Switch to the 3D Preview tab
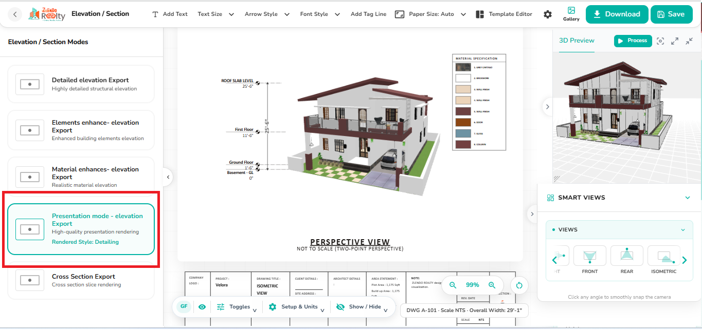Image resolution: width=702 pixels, height=330 pixels. tap(577, 41)
